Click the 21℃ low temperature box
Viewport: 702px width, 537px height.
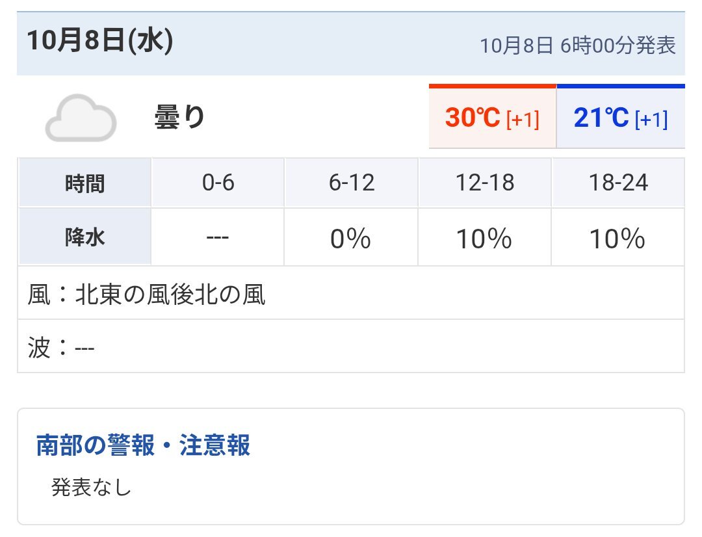tap(620, 118)
